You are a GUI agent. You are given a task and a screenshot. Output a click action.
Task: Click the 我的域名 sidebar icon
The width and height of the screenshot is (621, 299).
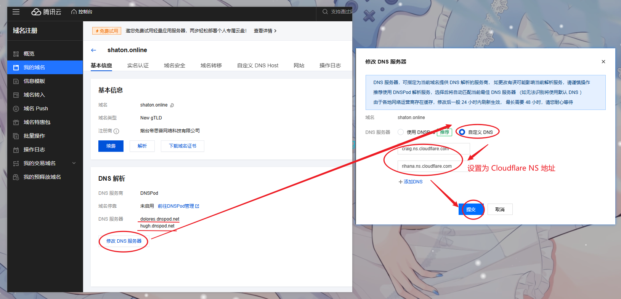point(16,67)
